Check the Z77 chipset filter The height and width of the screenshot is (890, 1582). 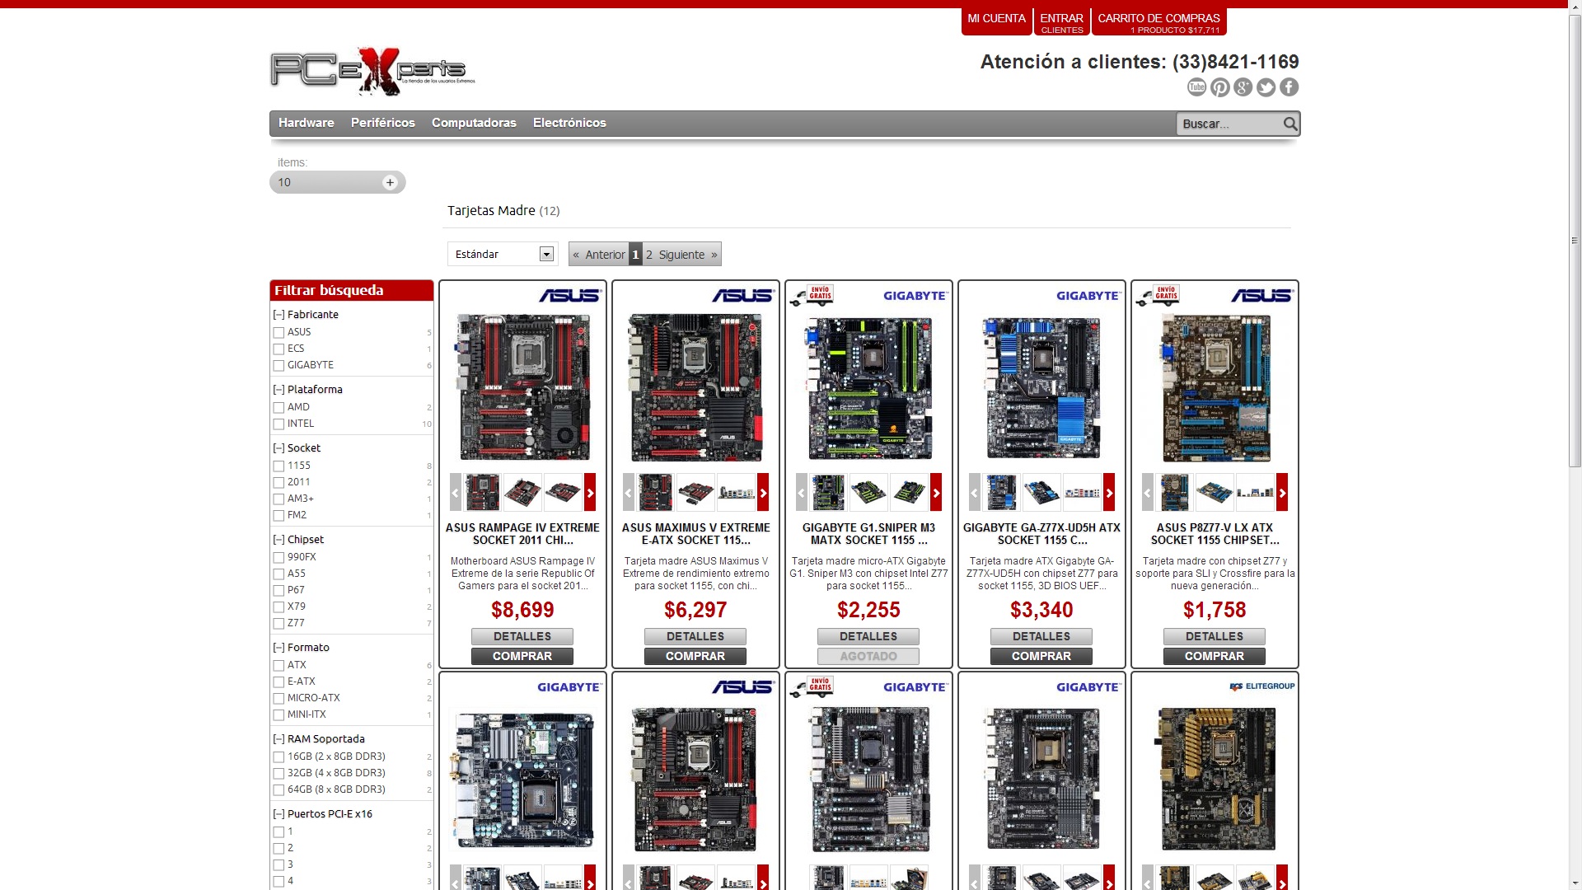[278, 624]
